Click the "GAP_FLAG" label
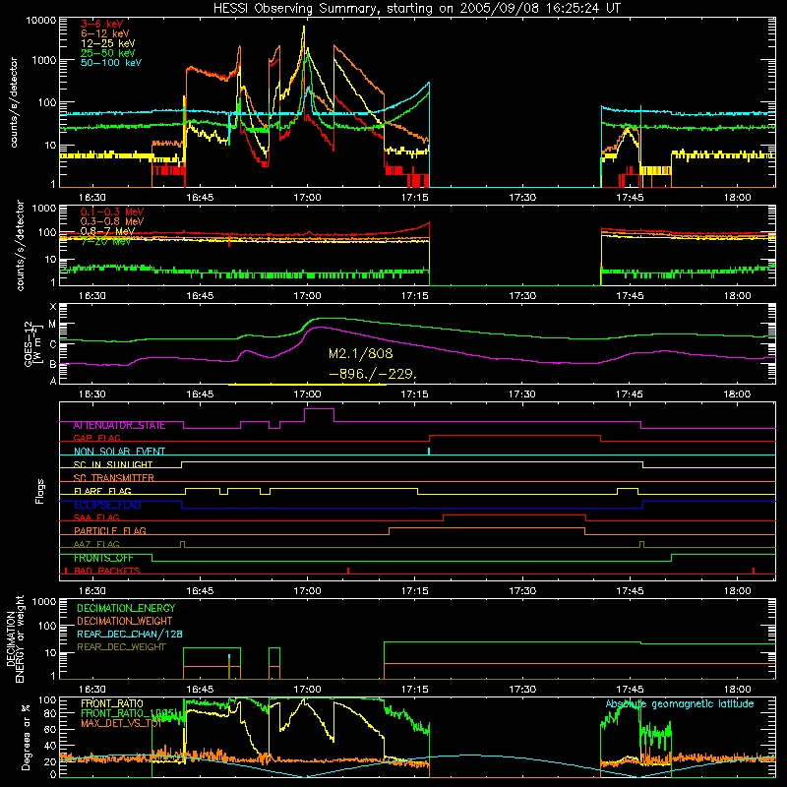Viewport: 787px width, 787px height. [x=96, y=438]
